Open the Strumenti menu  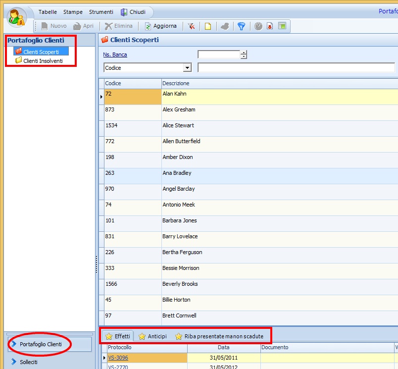[x=101, y=12]
